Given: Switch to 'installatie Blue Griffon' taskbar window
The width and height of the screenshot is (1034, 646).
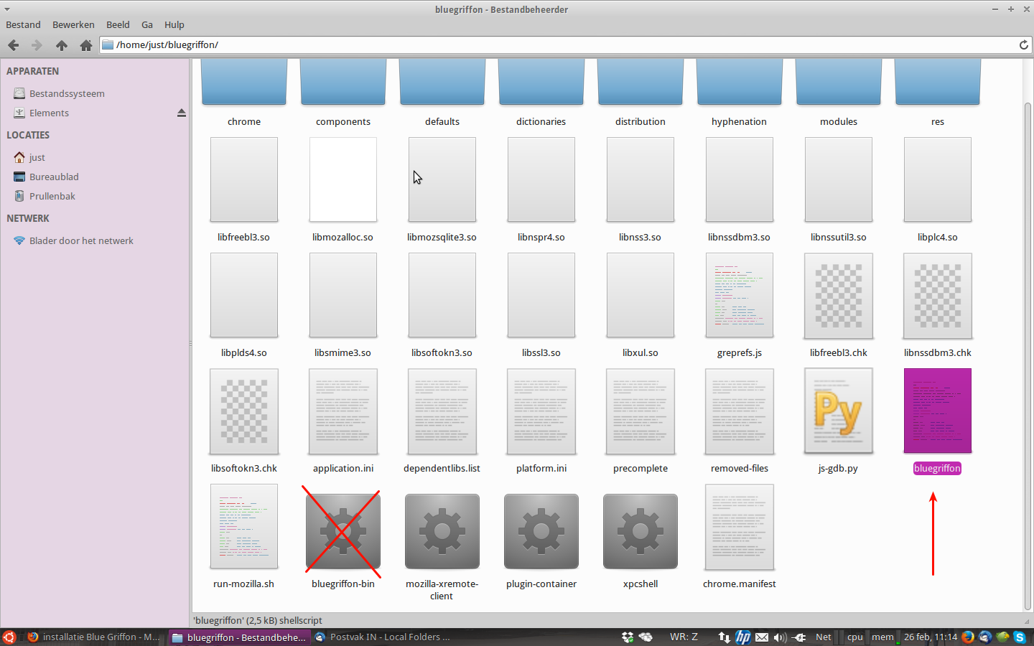Looking at the screenshot, I should 93,637.
